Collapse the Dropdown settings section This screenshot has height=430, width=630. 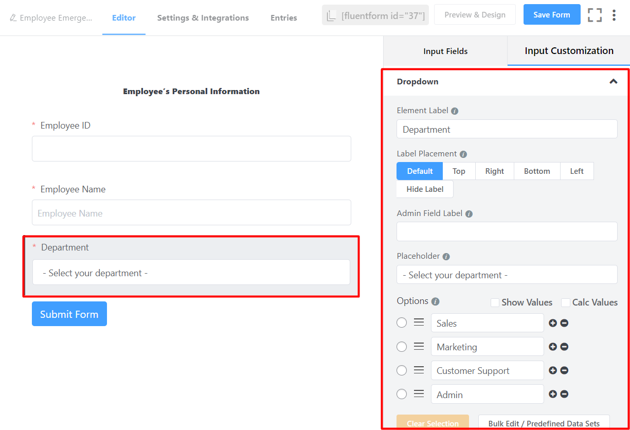613,81
